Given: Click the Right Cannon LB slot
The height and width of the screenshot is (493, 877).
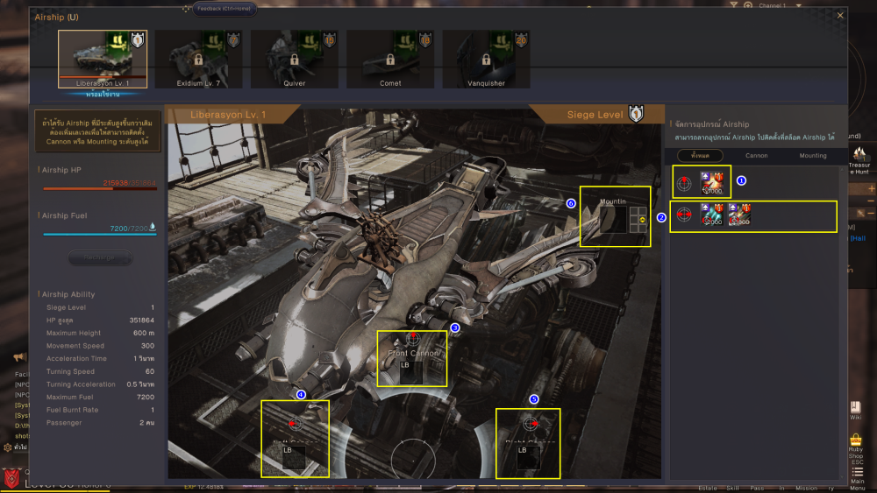Looking at the screenshot, I should [x=529, y=458].
